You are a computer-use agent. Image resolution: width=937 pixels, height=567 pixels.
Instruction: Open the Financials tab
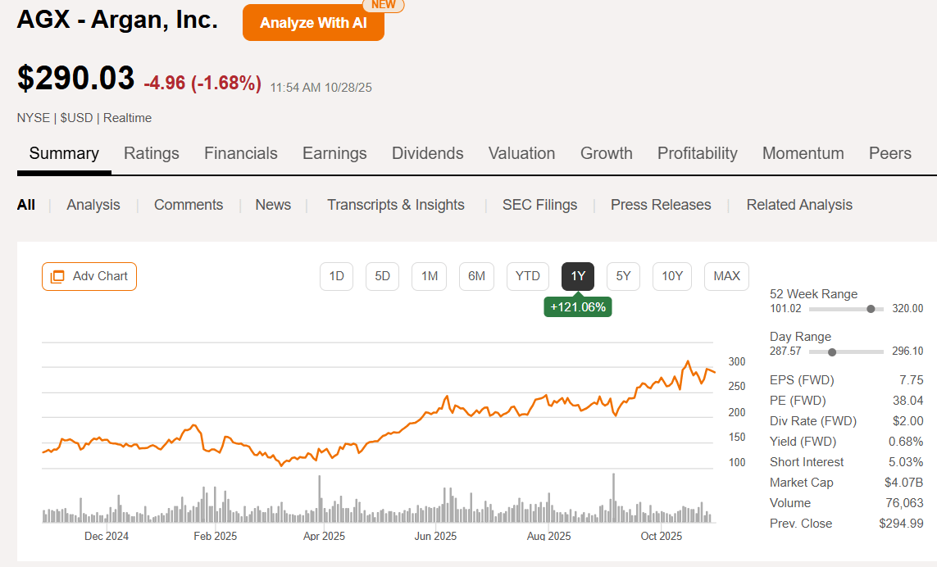click(x=241, y=153)
